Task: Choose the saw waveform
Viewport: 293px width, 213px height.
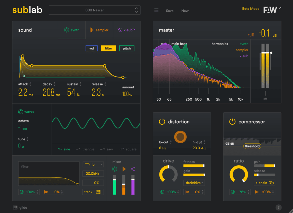Action: tap(102, 149)
